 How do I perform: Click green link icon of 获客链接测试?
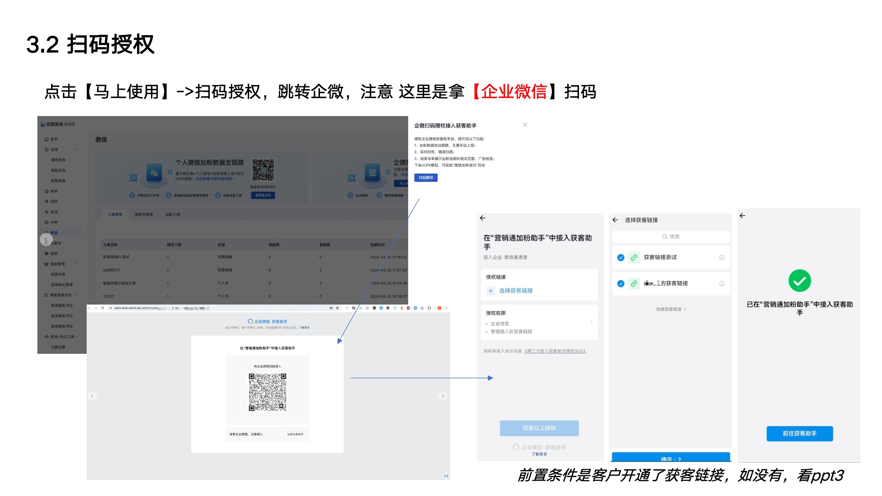coord(634,257)
